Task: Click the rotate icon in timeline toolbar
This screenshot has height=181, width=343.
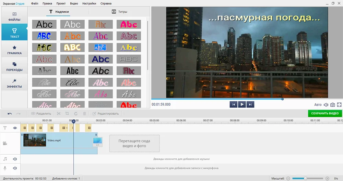Action: [x=76, y=114]
